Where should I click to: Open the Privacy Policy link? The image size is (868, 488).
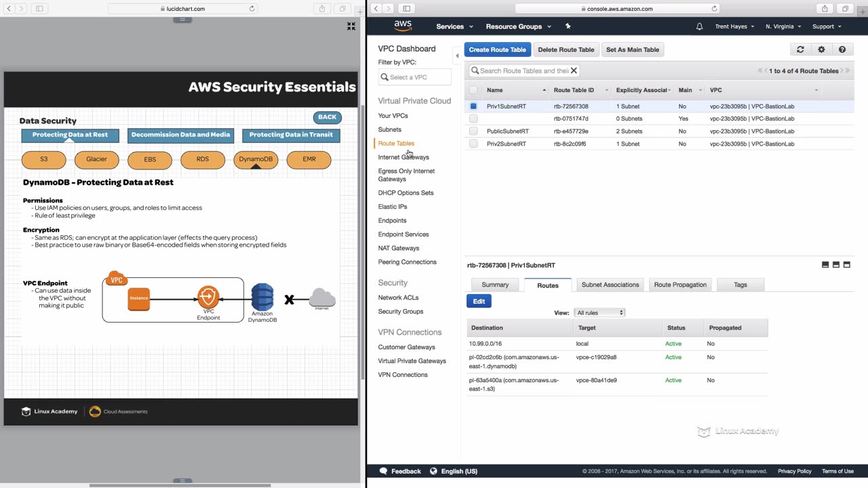[x=795, y=471]
